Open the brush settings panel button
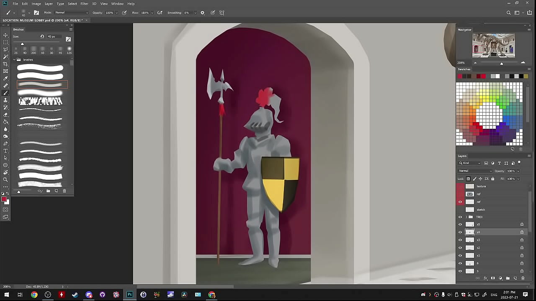536x301 pixels. pyautogui.click(x=36, y=13)
